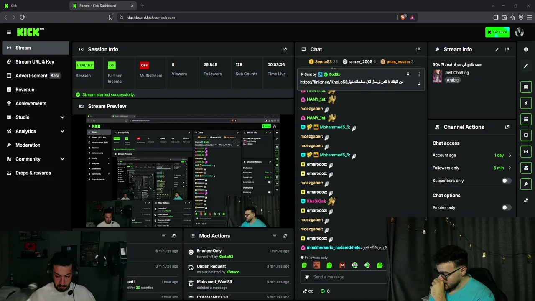Click the Arabic language tag
This screenshot has height=301, width=535.
(453, 80)
